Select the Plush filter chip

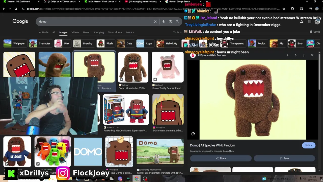coord(105,43)
